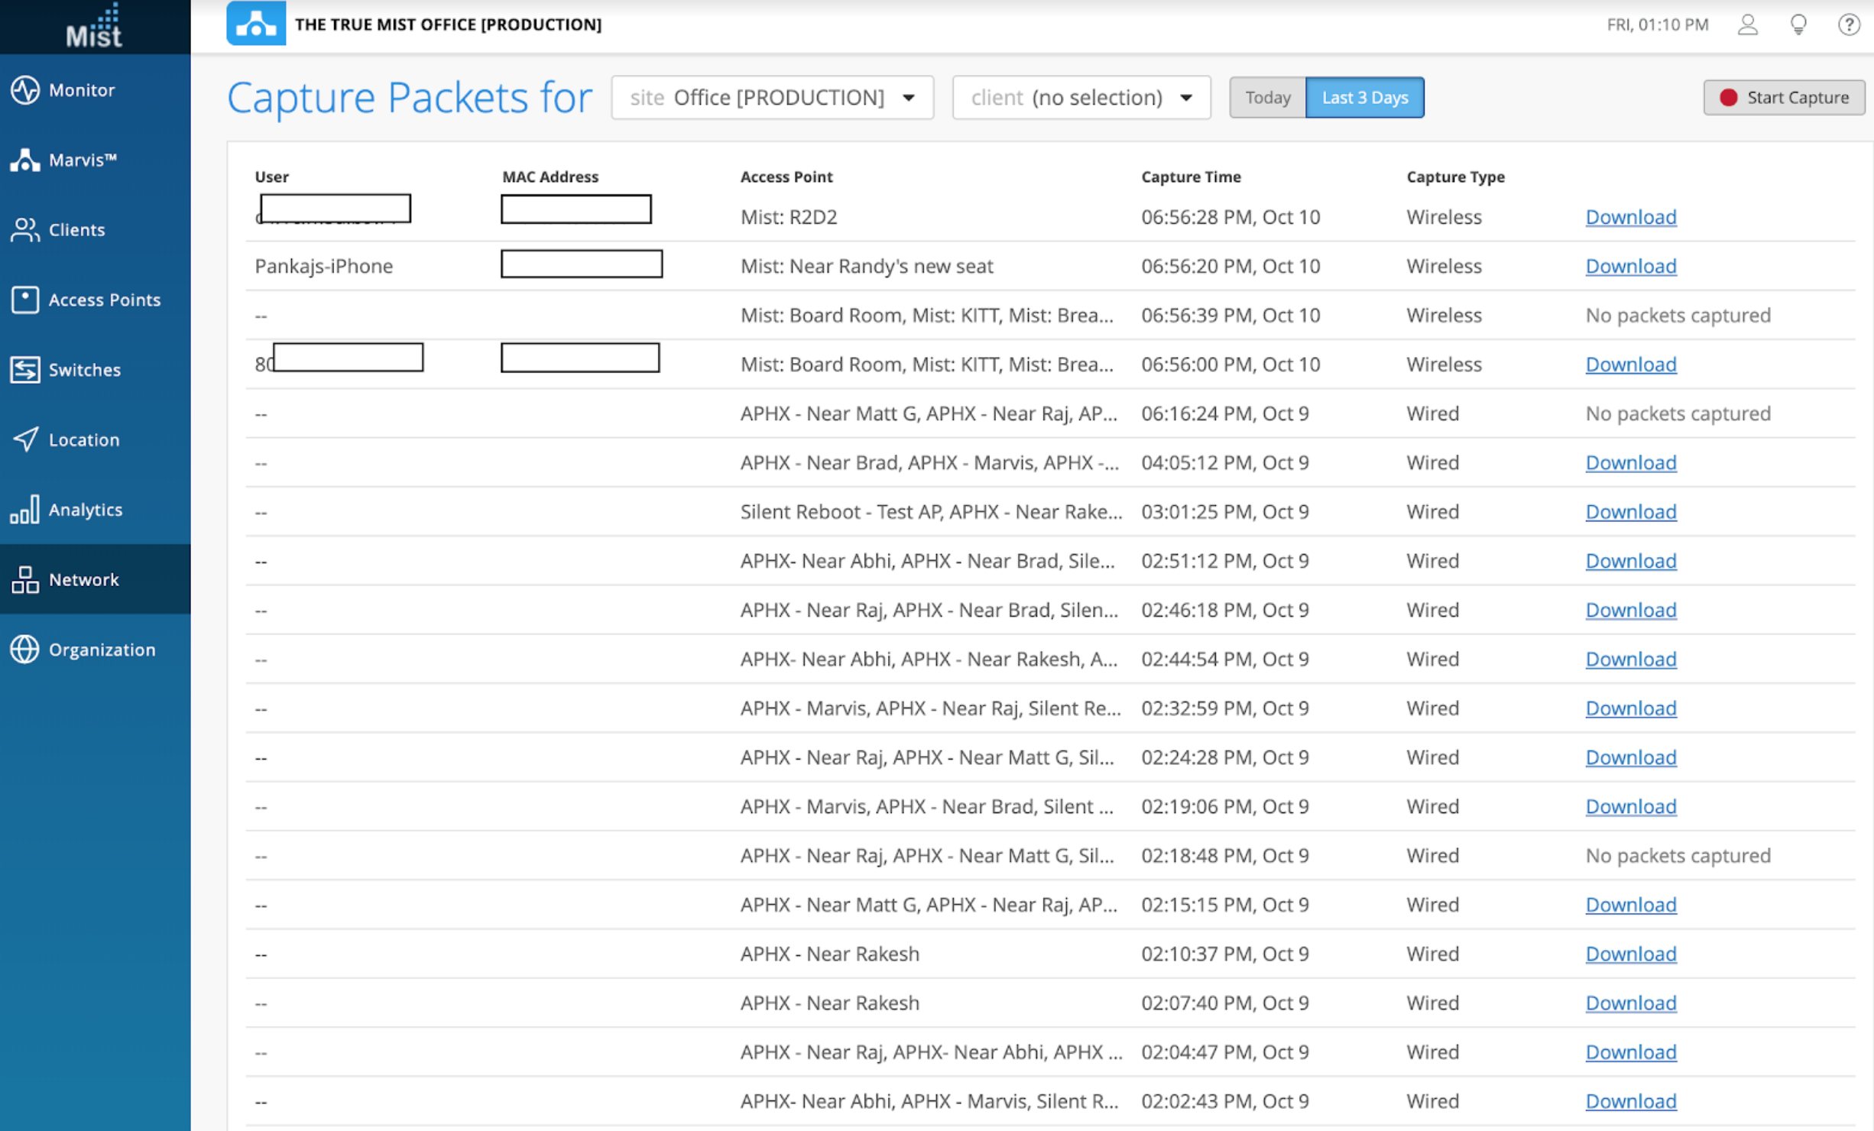Select the Last 3 Days range

tap(1364, 98)
